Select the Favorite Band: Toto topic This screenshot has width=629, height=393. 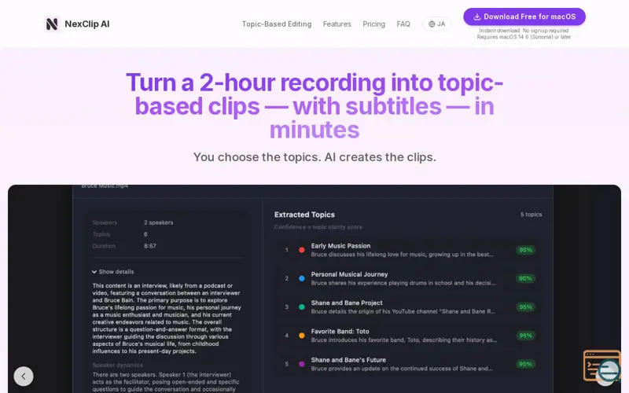tap(407, 336)
